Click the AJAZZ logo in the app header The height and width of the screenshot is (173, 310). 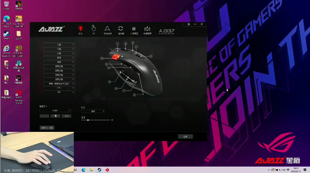(x=51, y=29)
